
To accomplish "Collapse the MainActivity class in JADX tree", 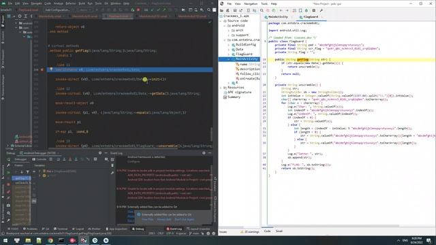I will [x=229, y=59].
